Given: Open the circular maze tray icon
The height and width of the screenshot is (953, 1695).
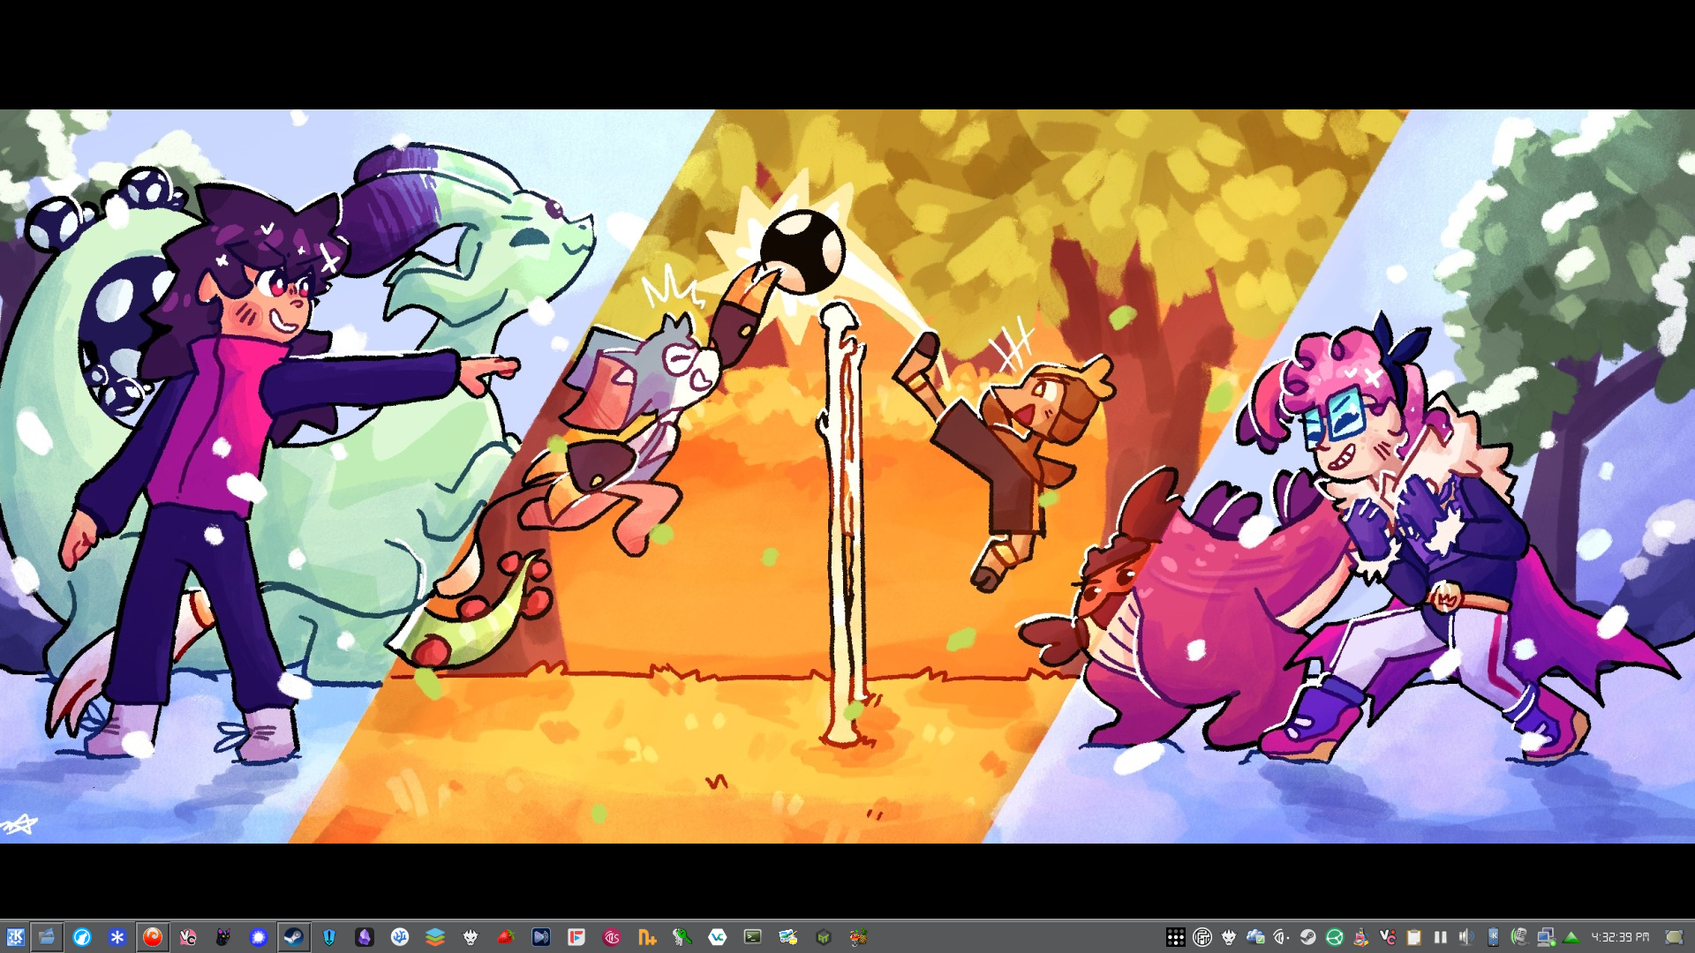Looking at the screenshot, I should (x=1202, y=937).
